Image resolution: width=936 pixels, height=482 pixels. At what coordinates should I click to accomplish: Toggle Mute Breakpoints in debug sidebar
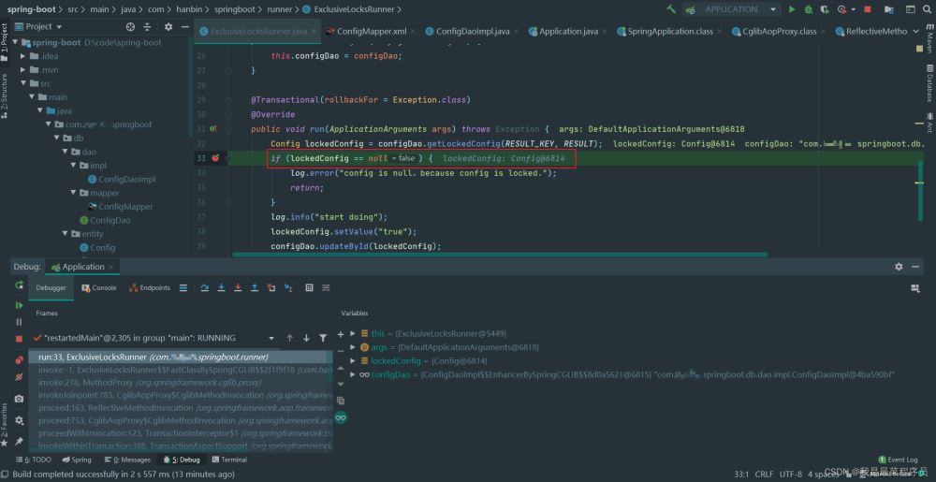[19, 377]
